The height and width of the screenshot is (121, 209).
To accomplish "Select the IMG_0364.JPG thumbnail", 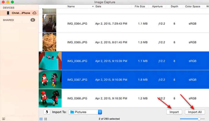I will coord(49,23).
